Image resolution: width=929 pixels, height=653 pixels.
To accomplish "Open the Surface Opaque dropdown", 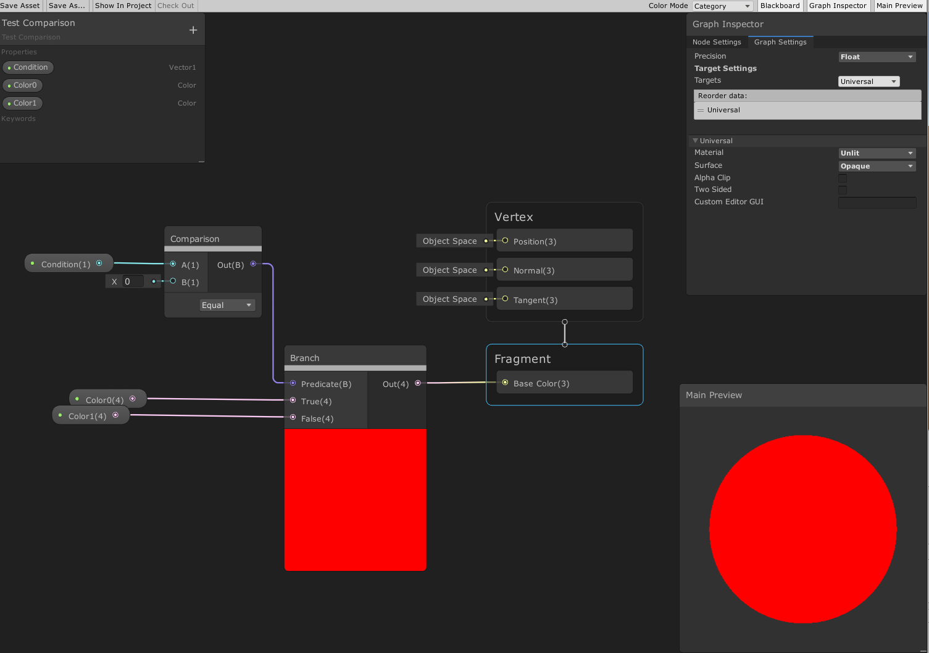I will tap(877, 165).
